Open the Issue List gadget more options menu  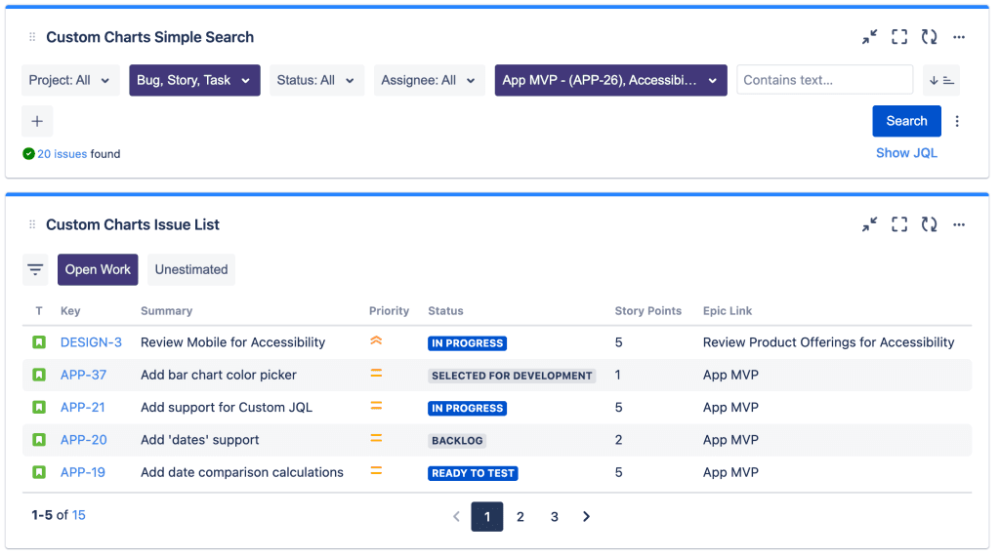[x=959, y=224]
